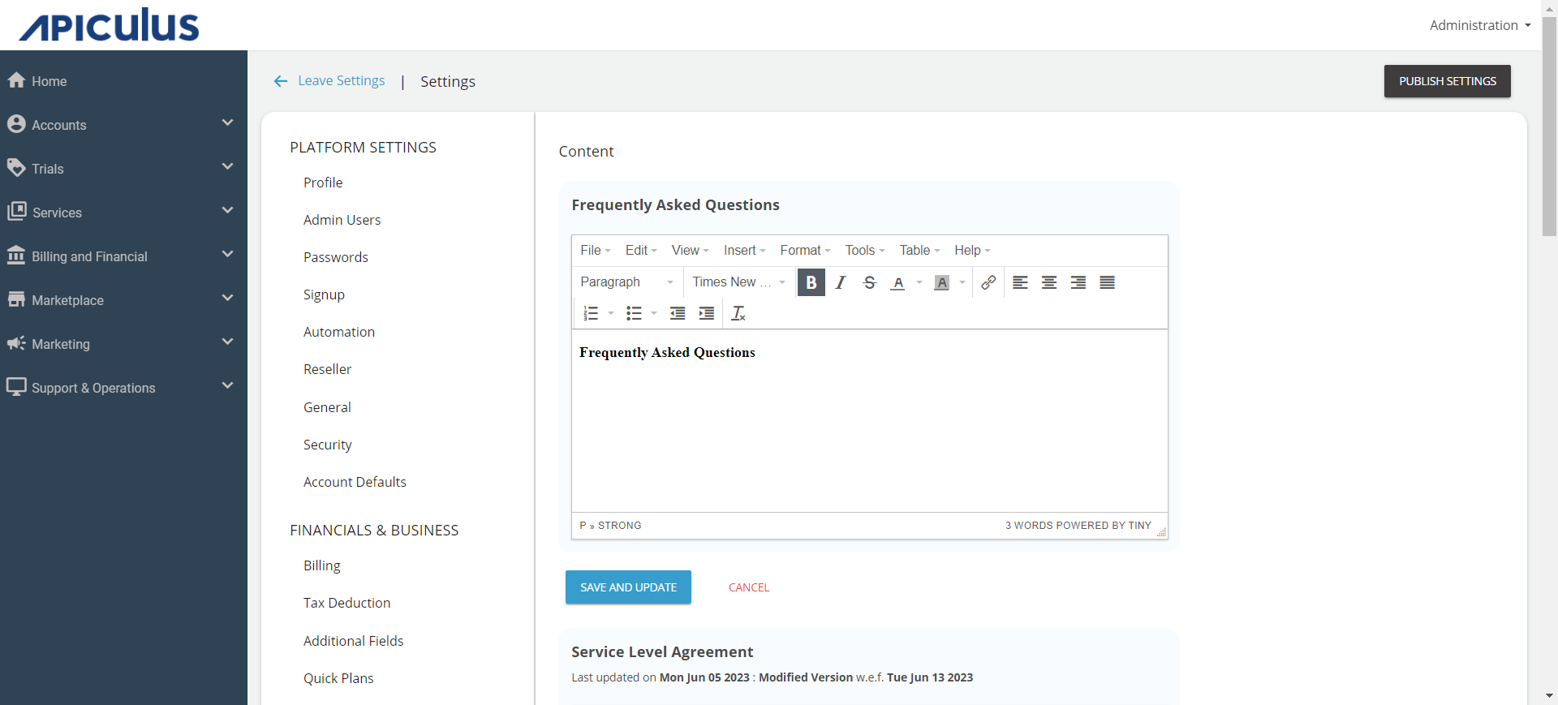Image resolution: width=1558 pixels, height=705 pixels.
Task: Toggle Bold formatting in editor toolbar
Action: click(x=811, y=282)
